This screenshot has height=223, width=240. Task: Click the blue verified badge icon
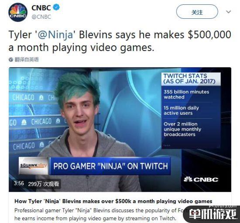(56, 7)
